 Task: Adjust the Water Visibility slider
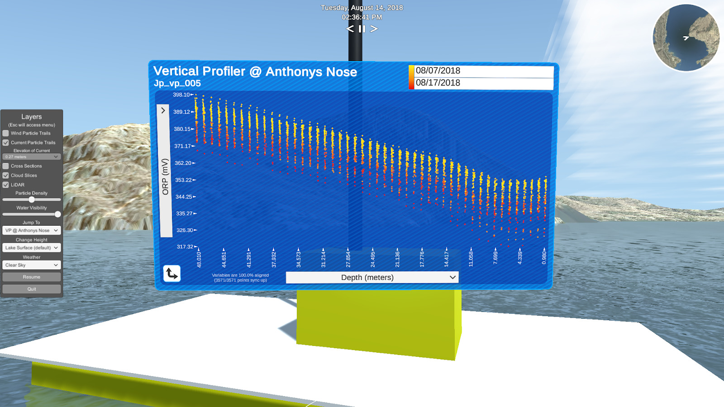[32, 214]
